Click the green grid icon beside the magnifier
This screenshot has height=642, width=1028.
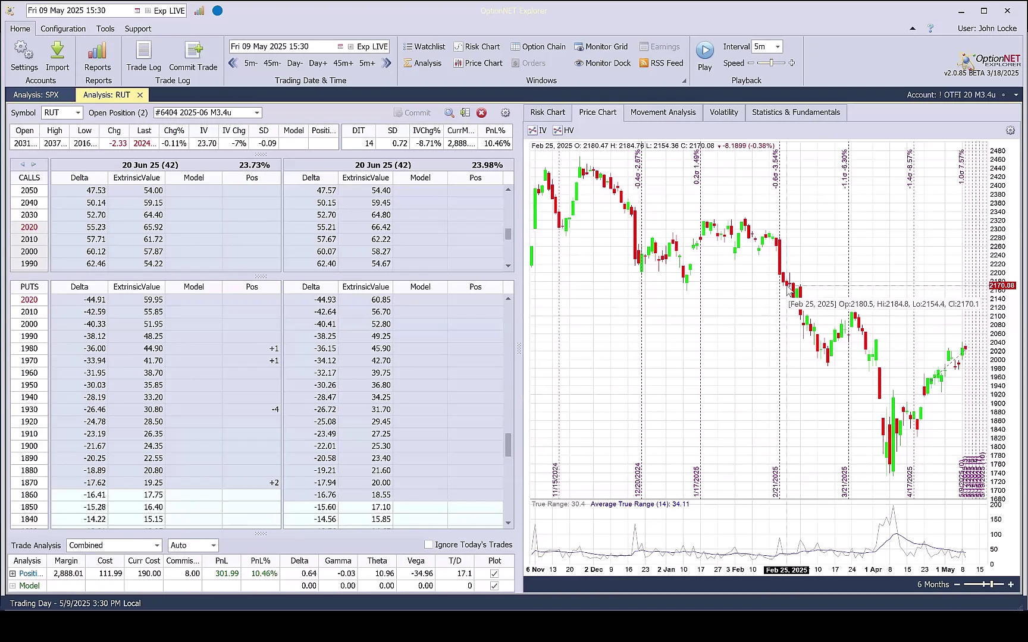coord(465,113)
